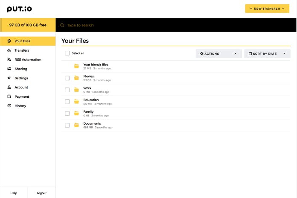Focus the Type to search field
The height and width of the screenshot is (198, 297).
176,25
